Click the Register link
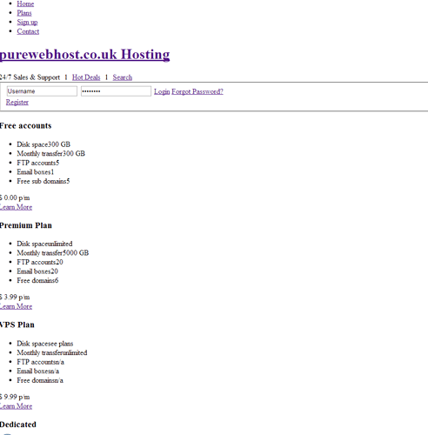The width and height of the screenshot is (428, 435). 17,102
